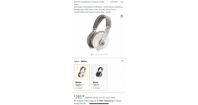Image resolution: width=198 pixels, height=105 pixels.
Task: Visit the Sennheiser Consumer Audio Store
Action: pyautogui.click(x=89, y=3)
